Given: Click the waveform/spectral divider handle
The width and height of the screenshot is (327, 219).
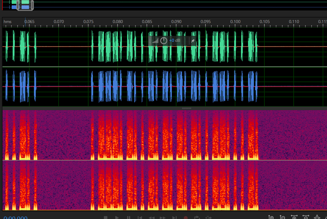Looking at the screenshot, I should point(187,108).
